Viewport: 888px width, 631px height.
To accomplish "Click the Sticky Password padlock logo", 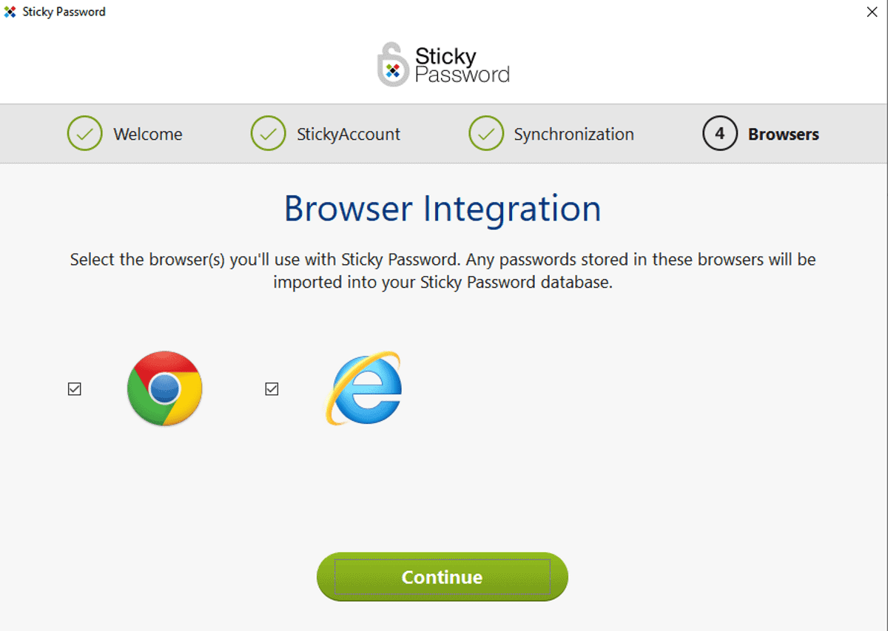I will point(393,65).
